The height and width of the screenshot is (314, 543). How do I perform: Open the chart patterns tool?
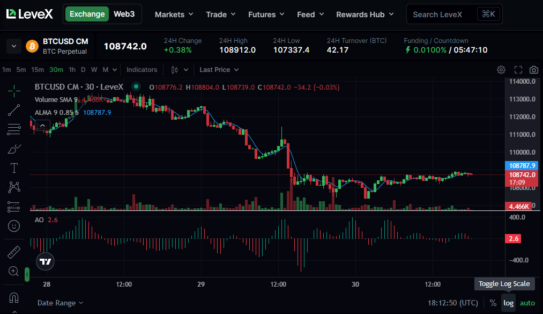pyautogui.click(x=14, y=187)
